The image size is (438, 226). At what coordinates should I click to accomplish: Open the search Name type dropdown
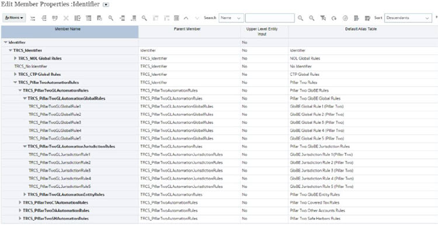pyautogui.click(x=231, y=18)
